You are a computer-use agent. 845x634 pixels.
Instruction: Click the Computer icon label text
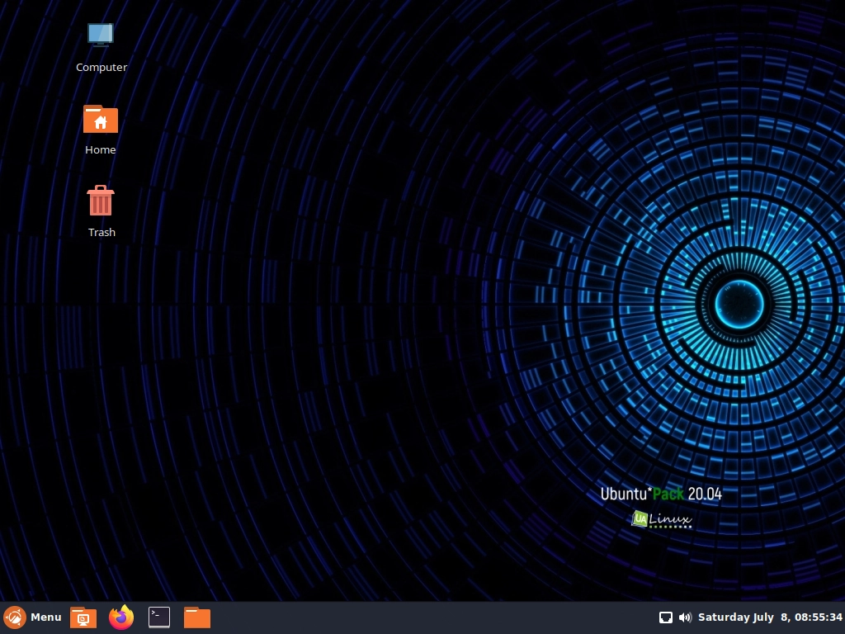pos(101,68)
